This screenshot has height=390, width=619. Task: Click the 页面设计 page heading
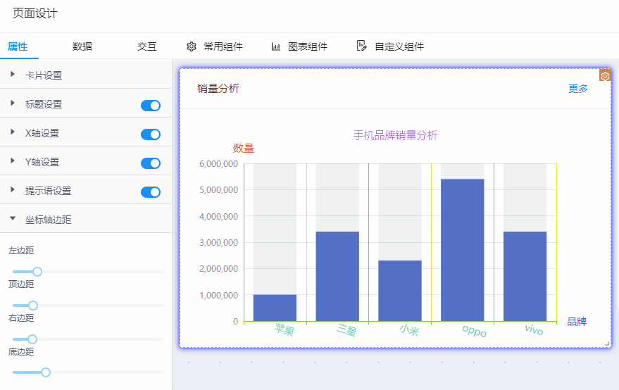click(35, 13)
